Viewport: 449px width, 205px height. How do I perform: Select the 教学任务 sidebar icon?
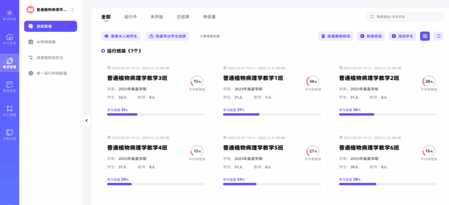coord(9,87)
